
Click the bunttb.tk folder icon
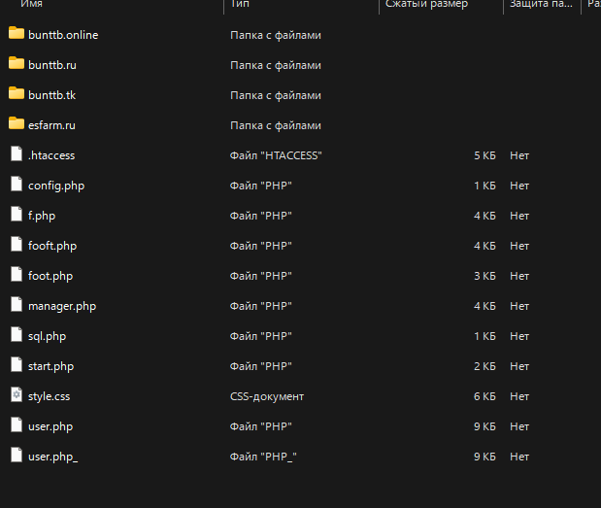(x=16, y=94)
